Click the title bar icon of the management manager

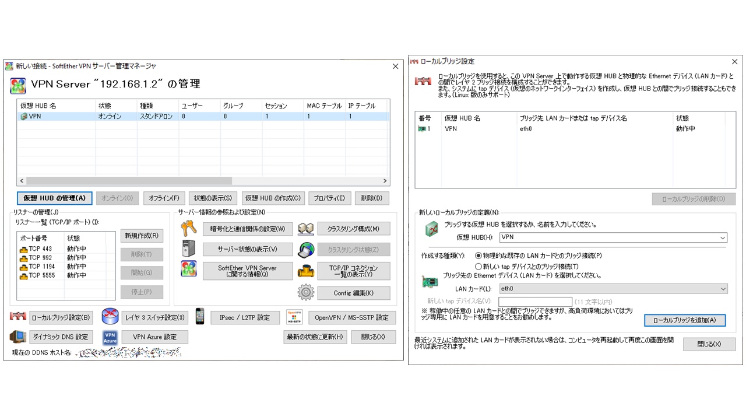[9, 66]
